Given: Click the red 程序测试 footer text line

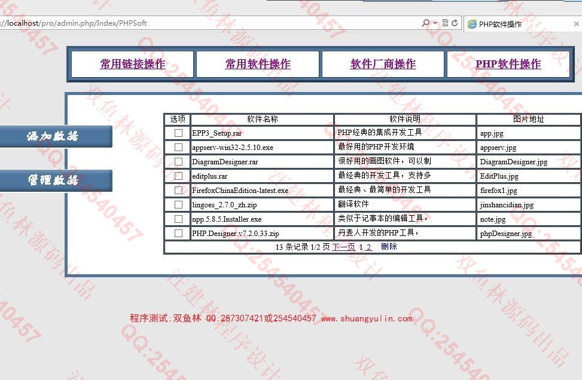Looking at the screenshot, I should pos(271,318).
